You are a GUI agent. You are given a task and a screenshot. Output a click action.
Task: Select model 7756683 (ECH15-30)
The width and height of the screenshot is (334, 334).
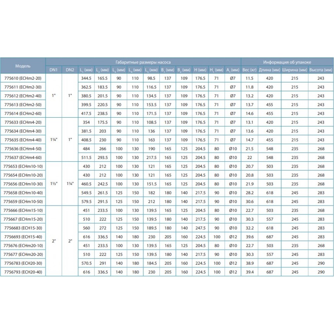[23, 228]
